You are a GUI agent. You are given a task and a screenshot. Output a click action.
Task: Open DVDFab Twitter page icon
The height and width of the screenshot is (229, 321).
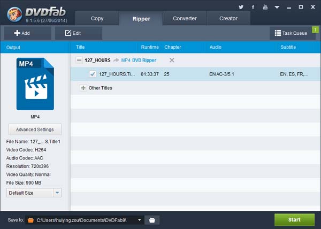(241, 7)
